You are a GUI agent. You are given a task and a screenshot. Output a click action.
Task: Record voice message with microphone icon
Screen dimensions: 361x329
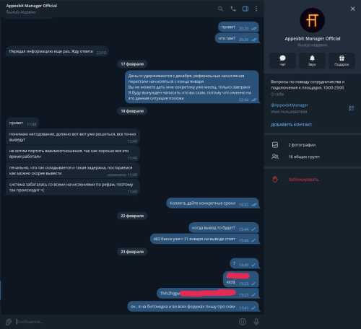(x=256, y=322)
